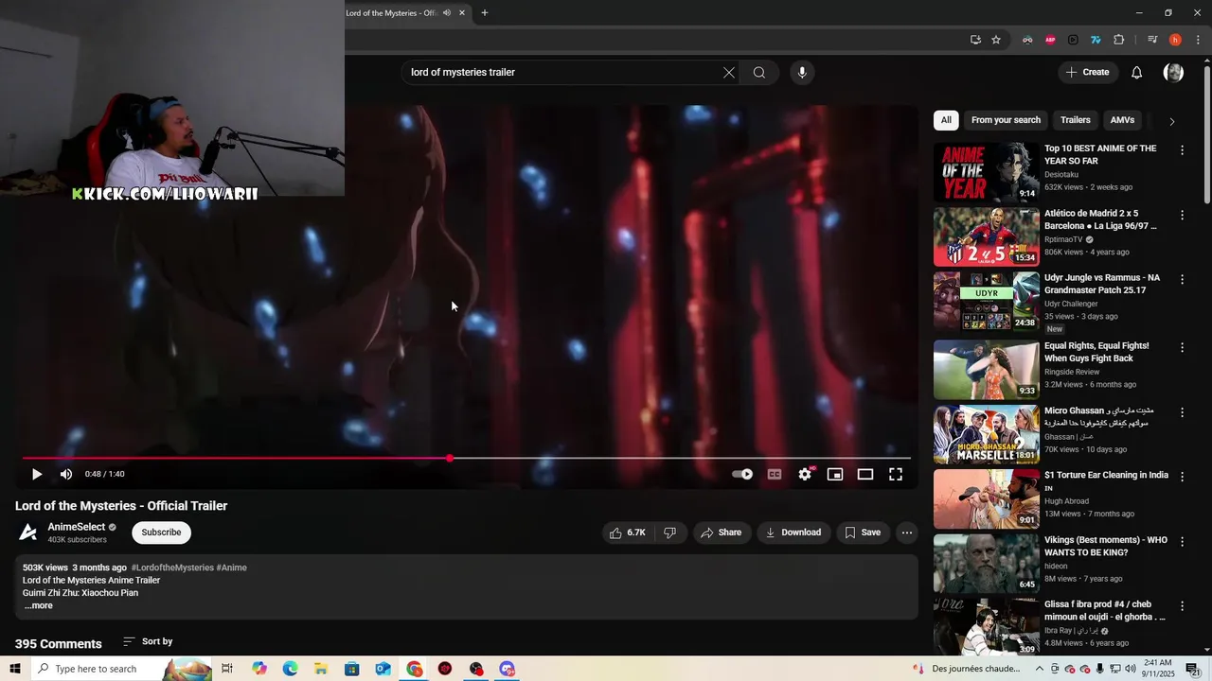The width and height of the screenshot is (1212, 681).
Task: Open Task View on the taskbar
Action: (227, 669)
